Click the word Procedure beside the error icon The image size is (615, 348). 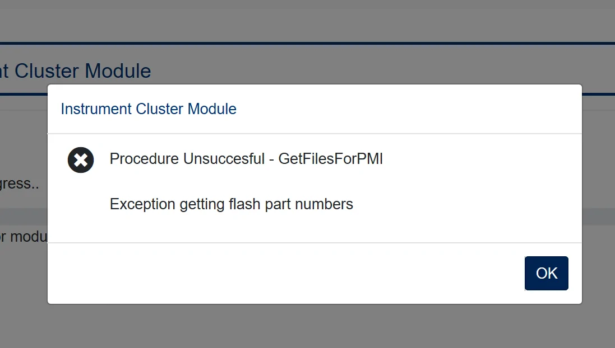tap(144, 159)
